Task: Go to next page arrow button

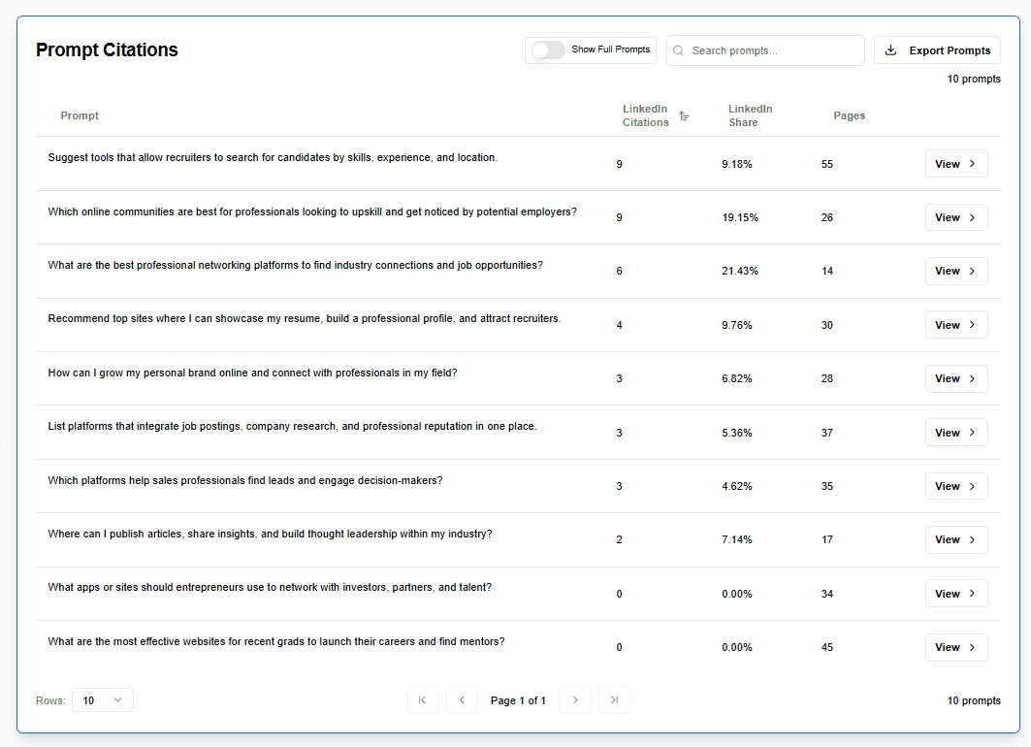Action: pos(575,700)
